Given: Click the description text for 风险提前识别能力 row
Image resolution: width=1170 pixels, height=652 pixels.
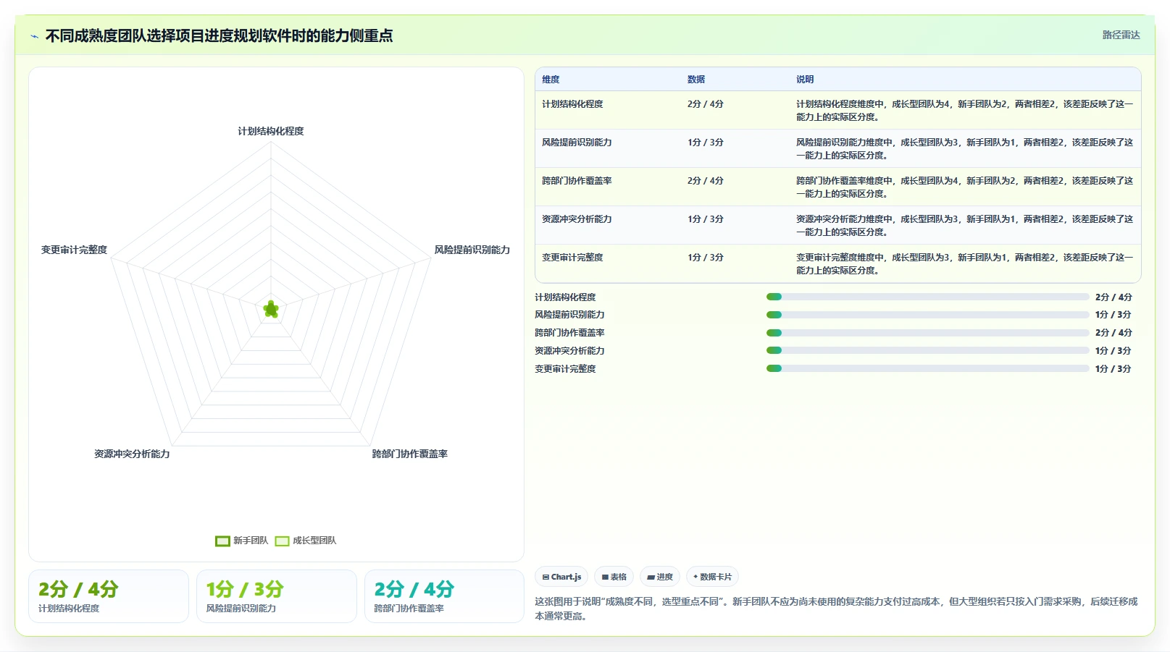Looking at the screenshot, I should coord(964,149).
